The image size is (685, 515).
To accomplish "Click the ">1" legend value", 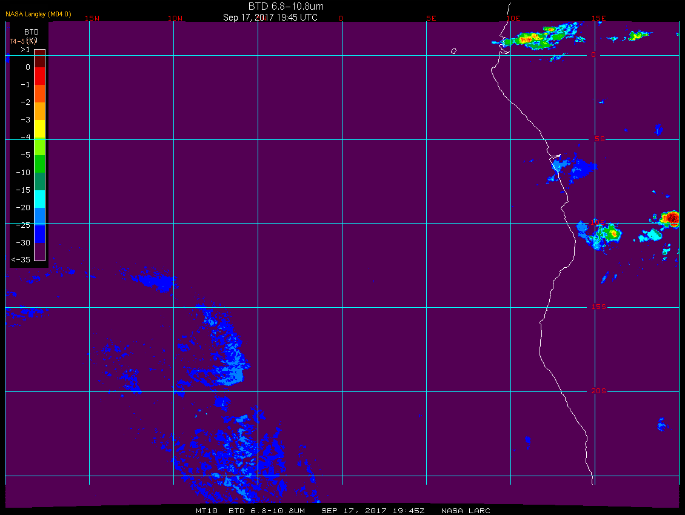I will click(x=25, y=50).
